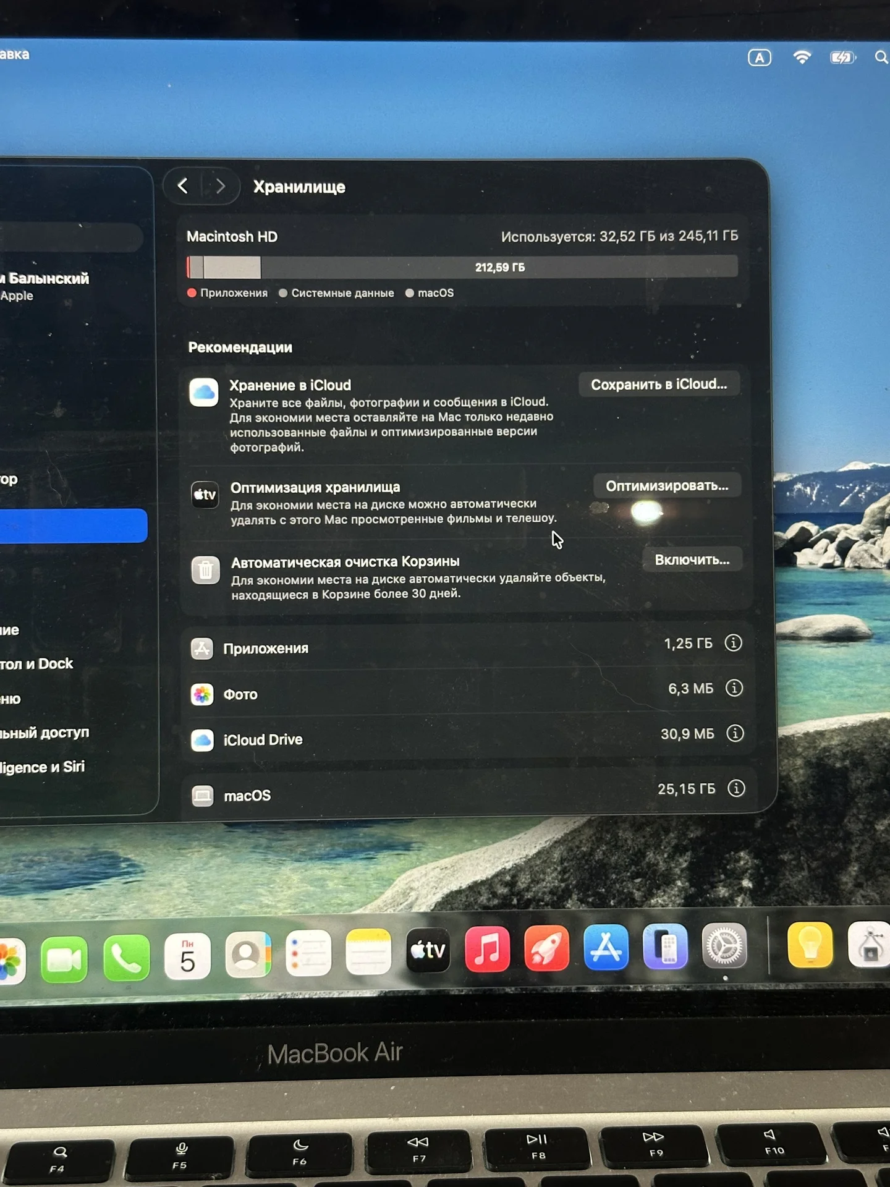Viewport: 890px width, 1187px height.
Task: Open Phone app from the Dock
Action: [x=127, y=958]
